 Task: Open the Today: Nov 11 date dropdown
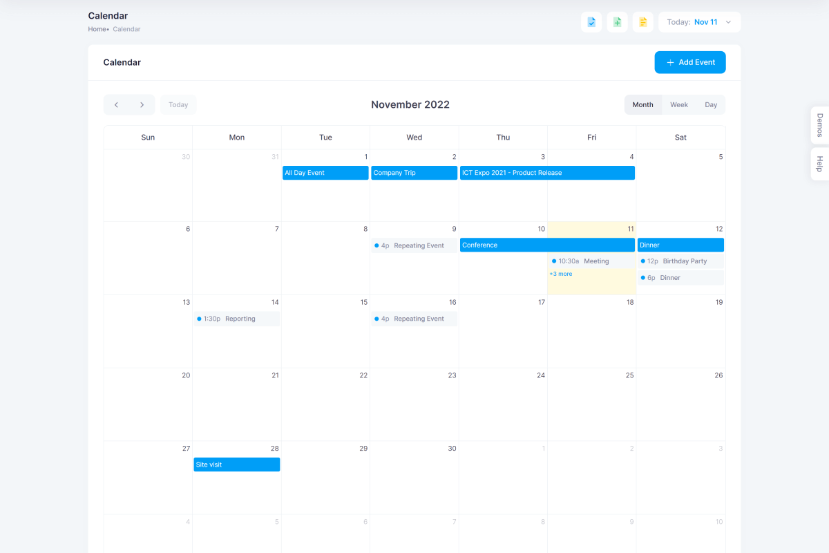coord(699,22)
